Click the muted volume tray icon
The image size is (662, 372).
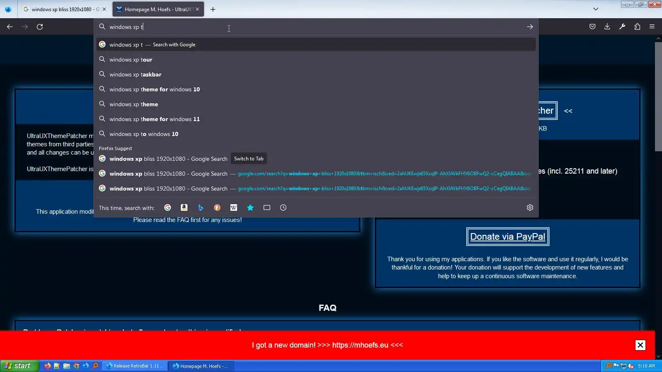[x=631, y=366]
